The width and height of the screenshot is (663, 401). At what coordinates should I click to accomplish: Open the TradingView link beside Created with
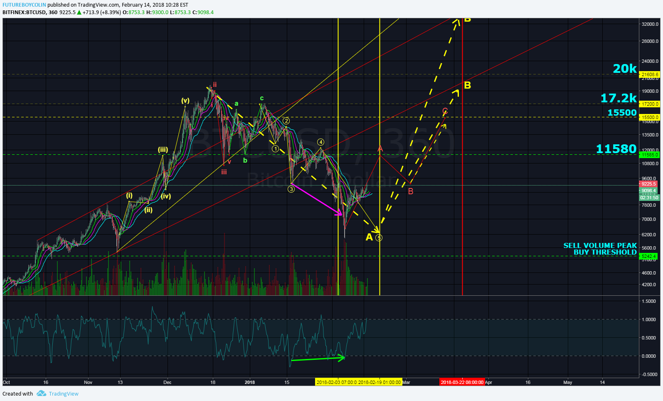64,394
